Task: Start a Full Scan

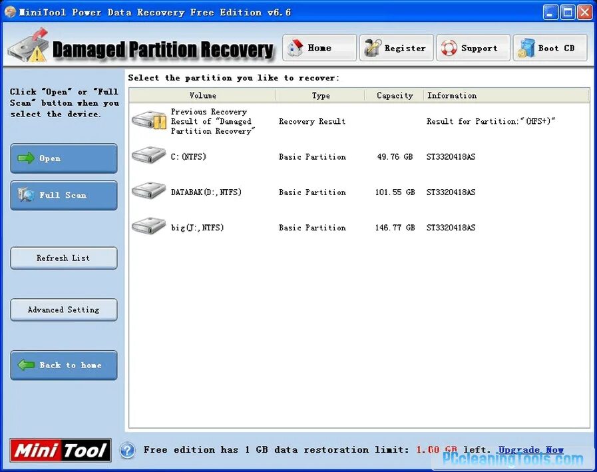Action: pos(64,195)
